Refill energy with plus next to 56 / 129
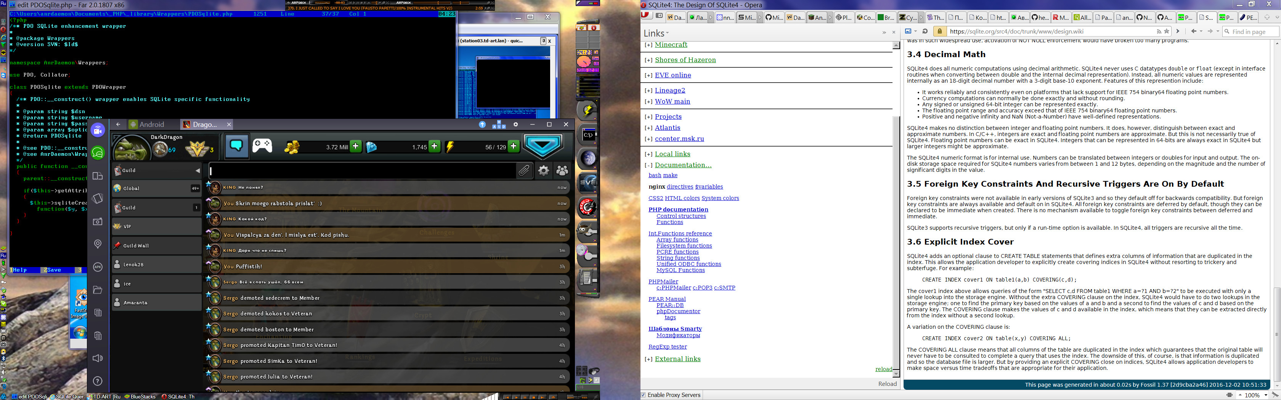Screen dimensions: 1281x400 coord(514,146)
